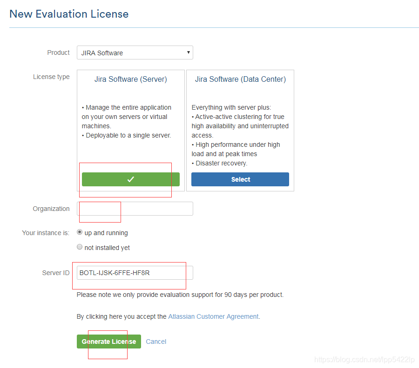Focus the Organization input field

135,209
